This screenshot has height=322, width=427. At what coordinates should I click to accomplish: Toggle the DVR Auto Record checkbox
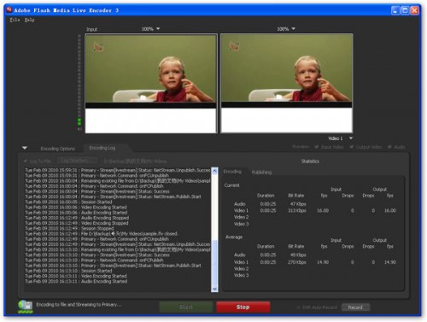(298, 307)
